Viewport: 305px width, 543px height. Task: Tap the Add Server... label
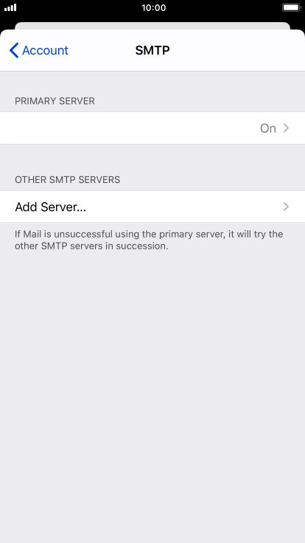point(51,207)
